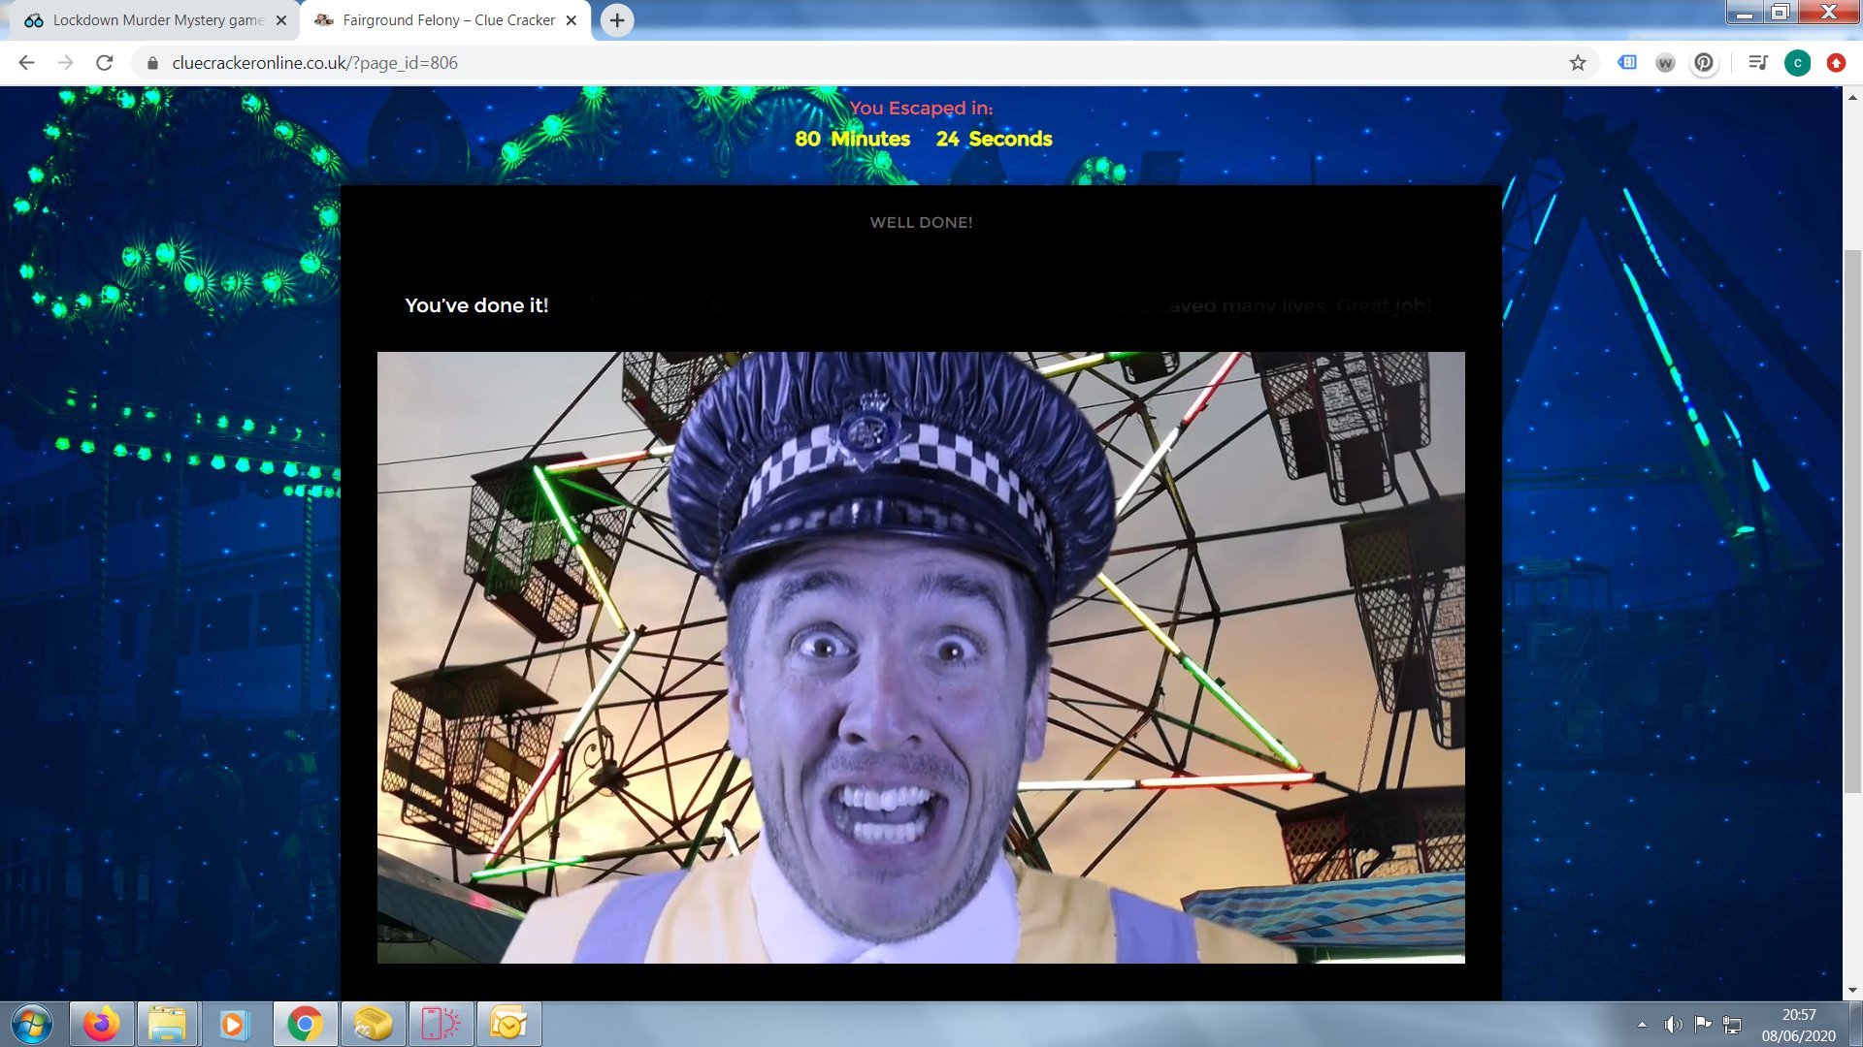
Task: Open the red phone taskbar application
Action: click(441, 1024)
